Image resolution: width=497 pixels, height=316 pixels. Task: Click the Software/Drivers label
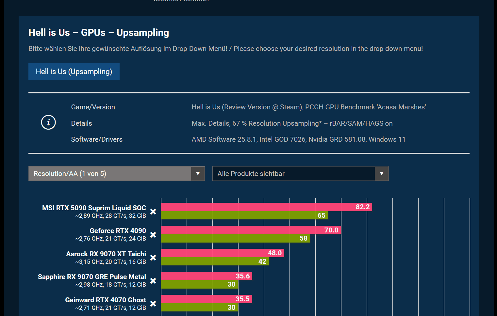click(97, 139)
